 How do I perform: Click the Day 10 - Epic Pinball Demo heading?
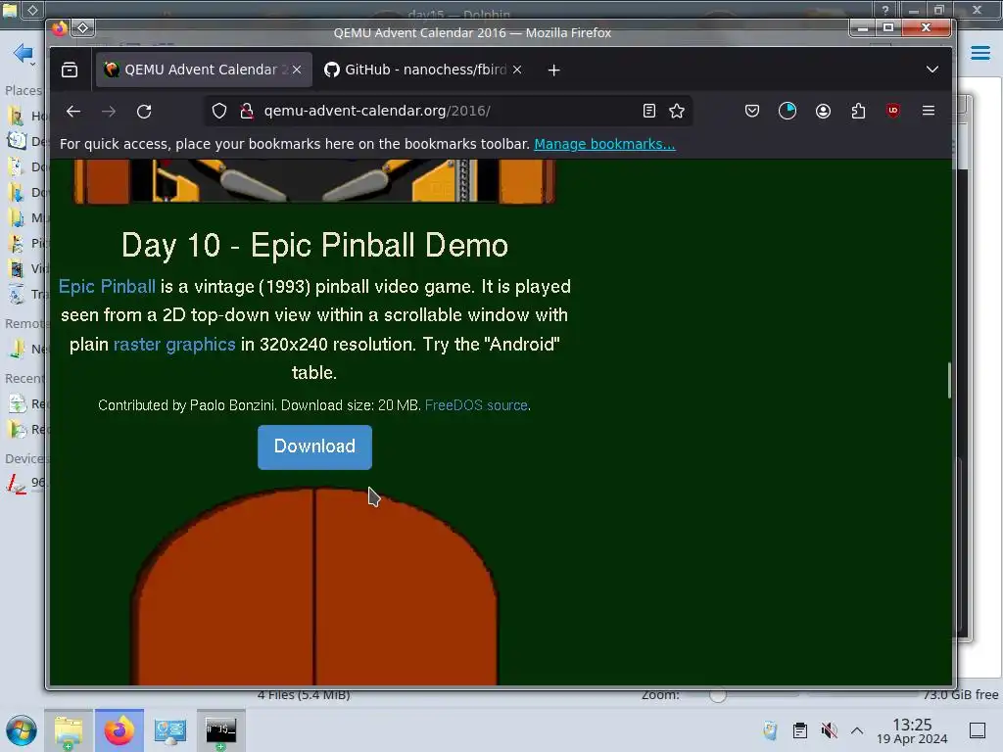[314, 246]
